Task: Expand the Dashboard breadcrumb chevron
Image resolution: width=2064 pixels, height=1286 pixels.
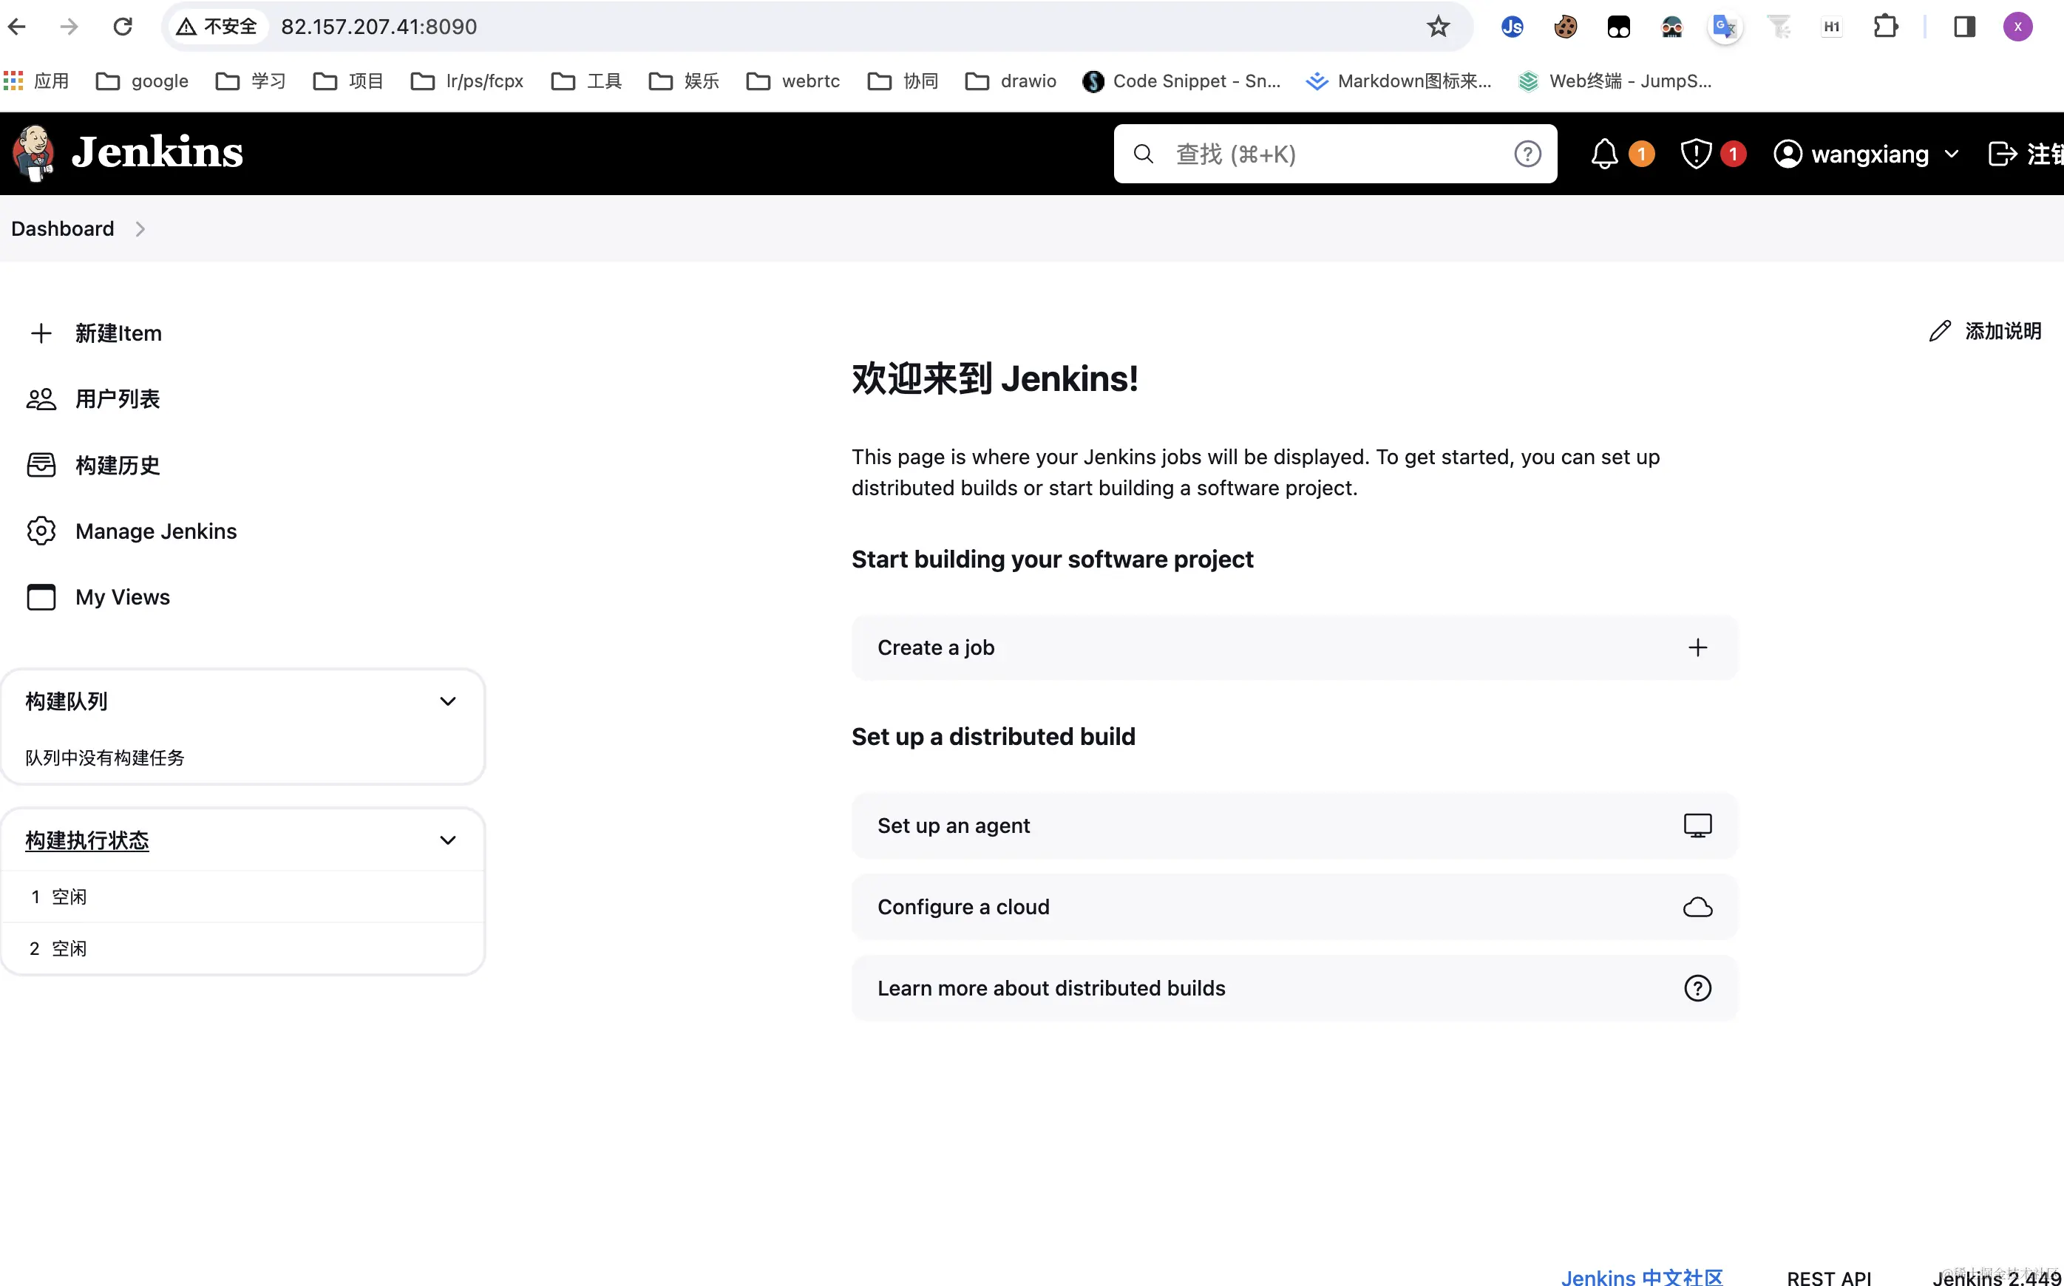Action: (x=140, y=229)
